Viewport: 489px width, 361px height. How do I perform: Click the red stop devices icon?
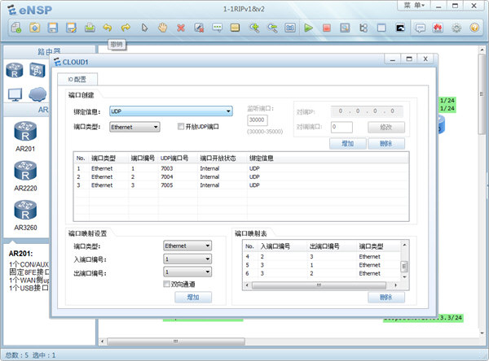coord(326,28)
